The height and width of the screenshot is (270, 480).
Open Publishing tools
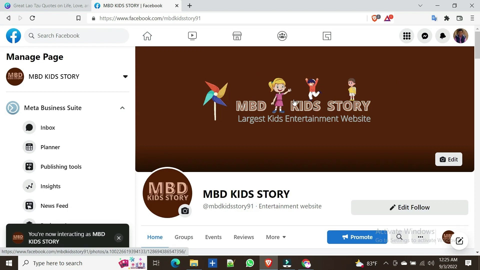pyautogui.click(x=61, y=166)
